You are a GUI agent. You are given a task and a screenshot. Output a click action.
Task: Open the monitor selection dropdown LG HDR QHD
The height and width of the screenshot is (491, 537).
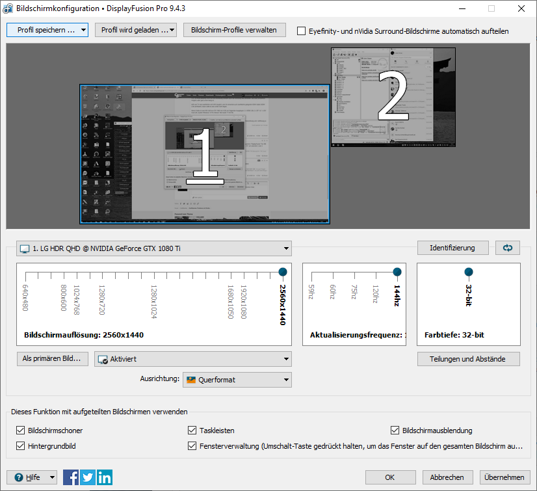pos(154,248)
